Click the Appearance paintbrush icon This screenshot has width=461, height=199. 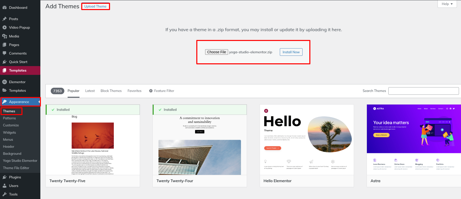5,102
